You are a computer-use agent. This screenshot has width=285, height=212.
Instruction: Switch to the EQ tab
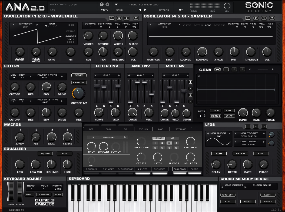click(125, 129)
